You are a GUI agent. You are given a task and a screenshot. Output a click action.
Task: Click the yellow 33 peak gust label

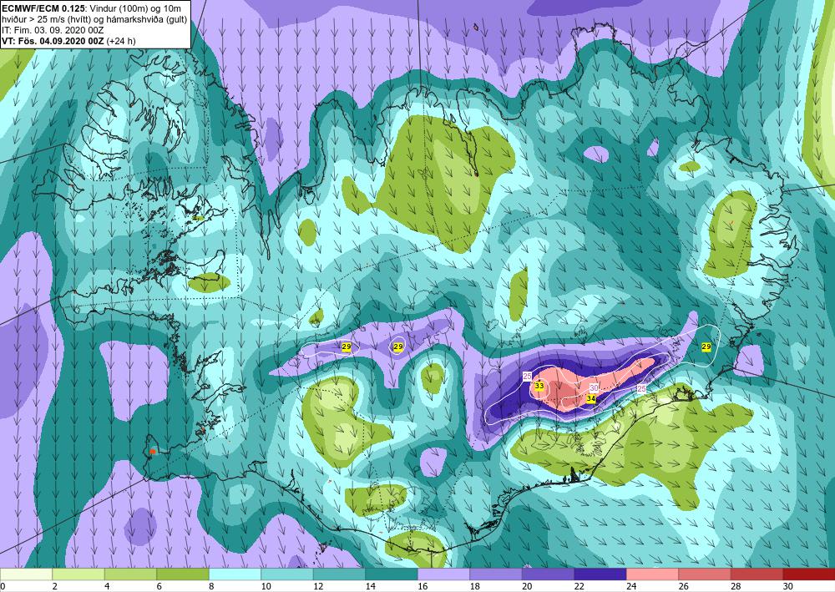[539, 386]
